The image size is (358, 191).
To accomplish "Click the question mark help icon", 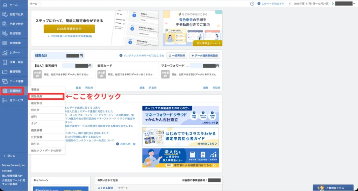I will pos(252,3).
